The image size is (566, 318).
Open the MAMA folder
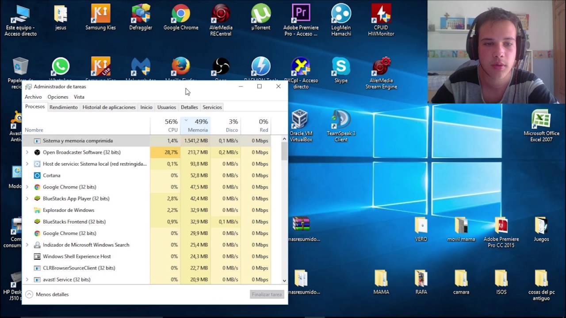click(381, 282)
